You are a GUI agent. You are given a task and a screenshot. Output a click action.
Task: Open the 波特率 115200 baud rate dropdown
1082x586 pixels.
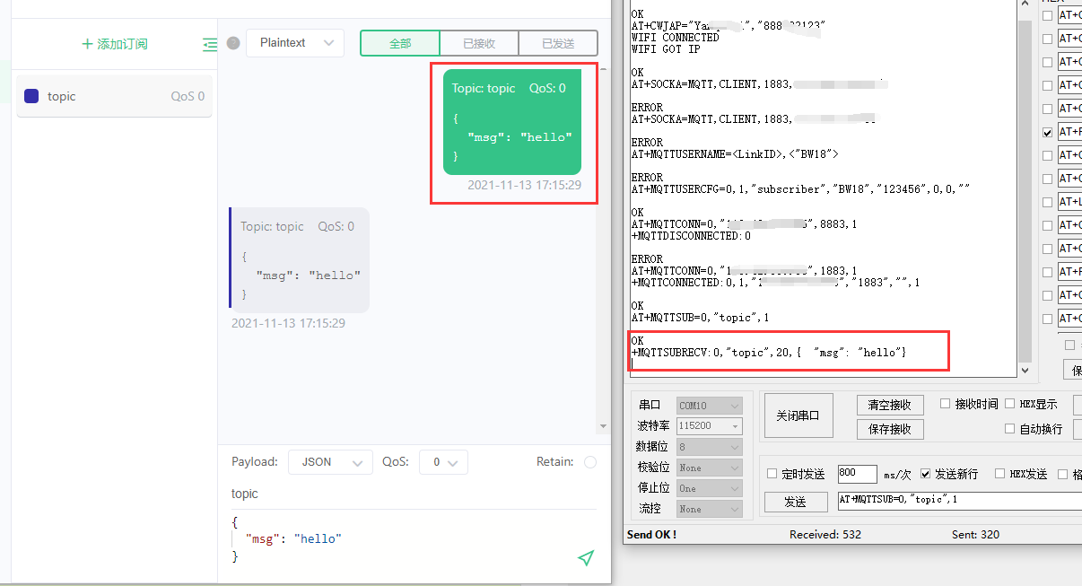click(x=710, y=426)
